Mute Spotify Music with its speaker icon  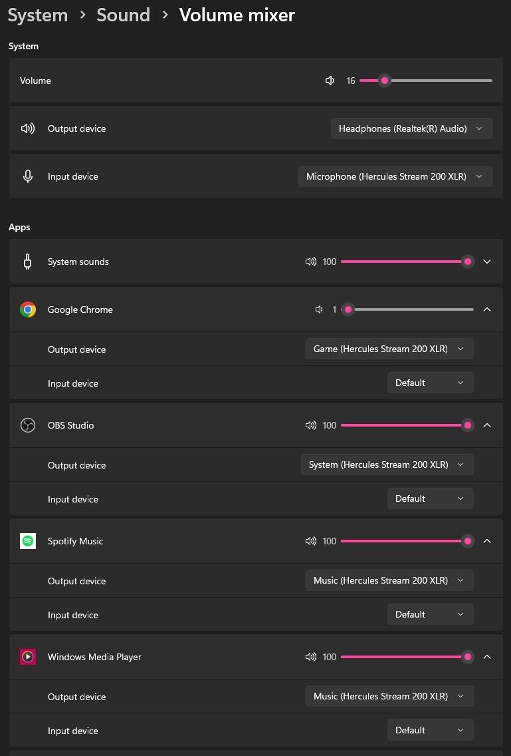coord(310,541)
